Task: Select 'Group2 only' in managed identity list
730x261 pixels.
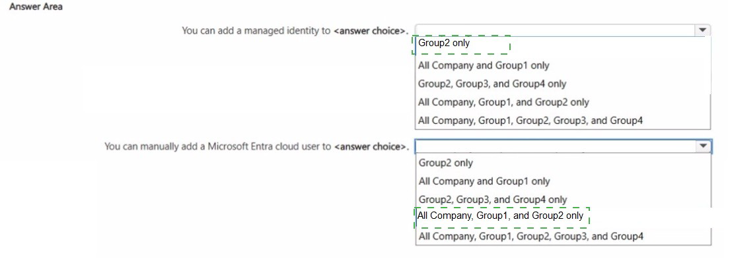Action: pyautogui.click(x=444, y=43)
